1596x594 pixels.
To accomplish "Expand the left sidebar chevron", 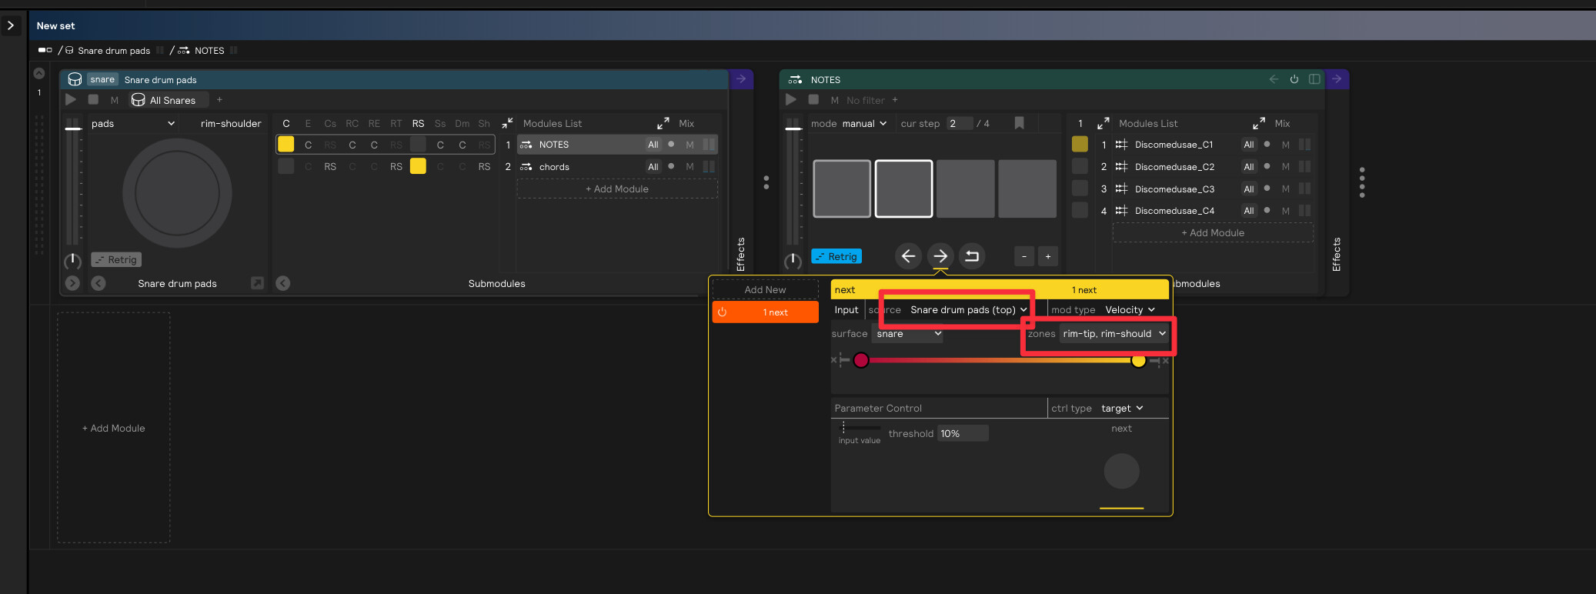I will [x=11, y=25].
